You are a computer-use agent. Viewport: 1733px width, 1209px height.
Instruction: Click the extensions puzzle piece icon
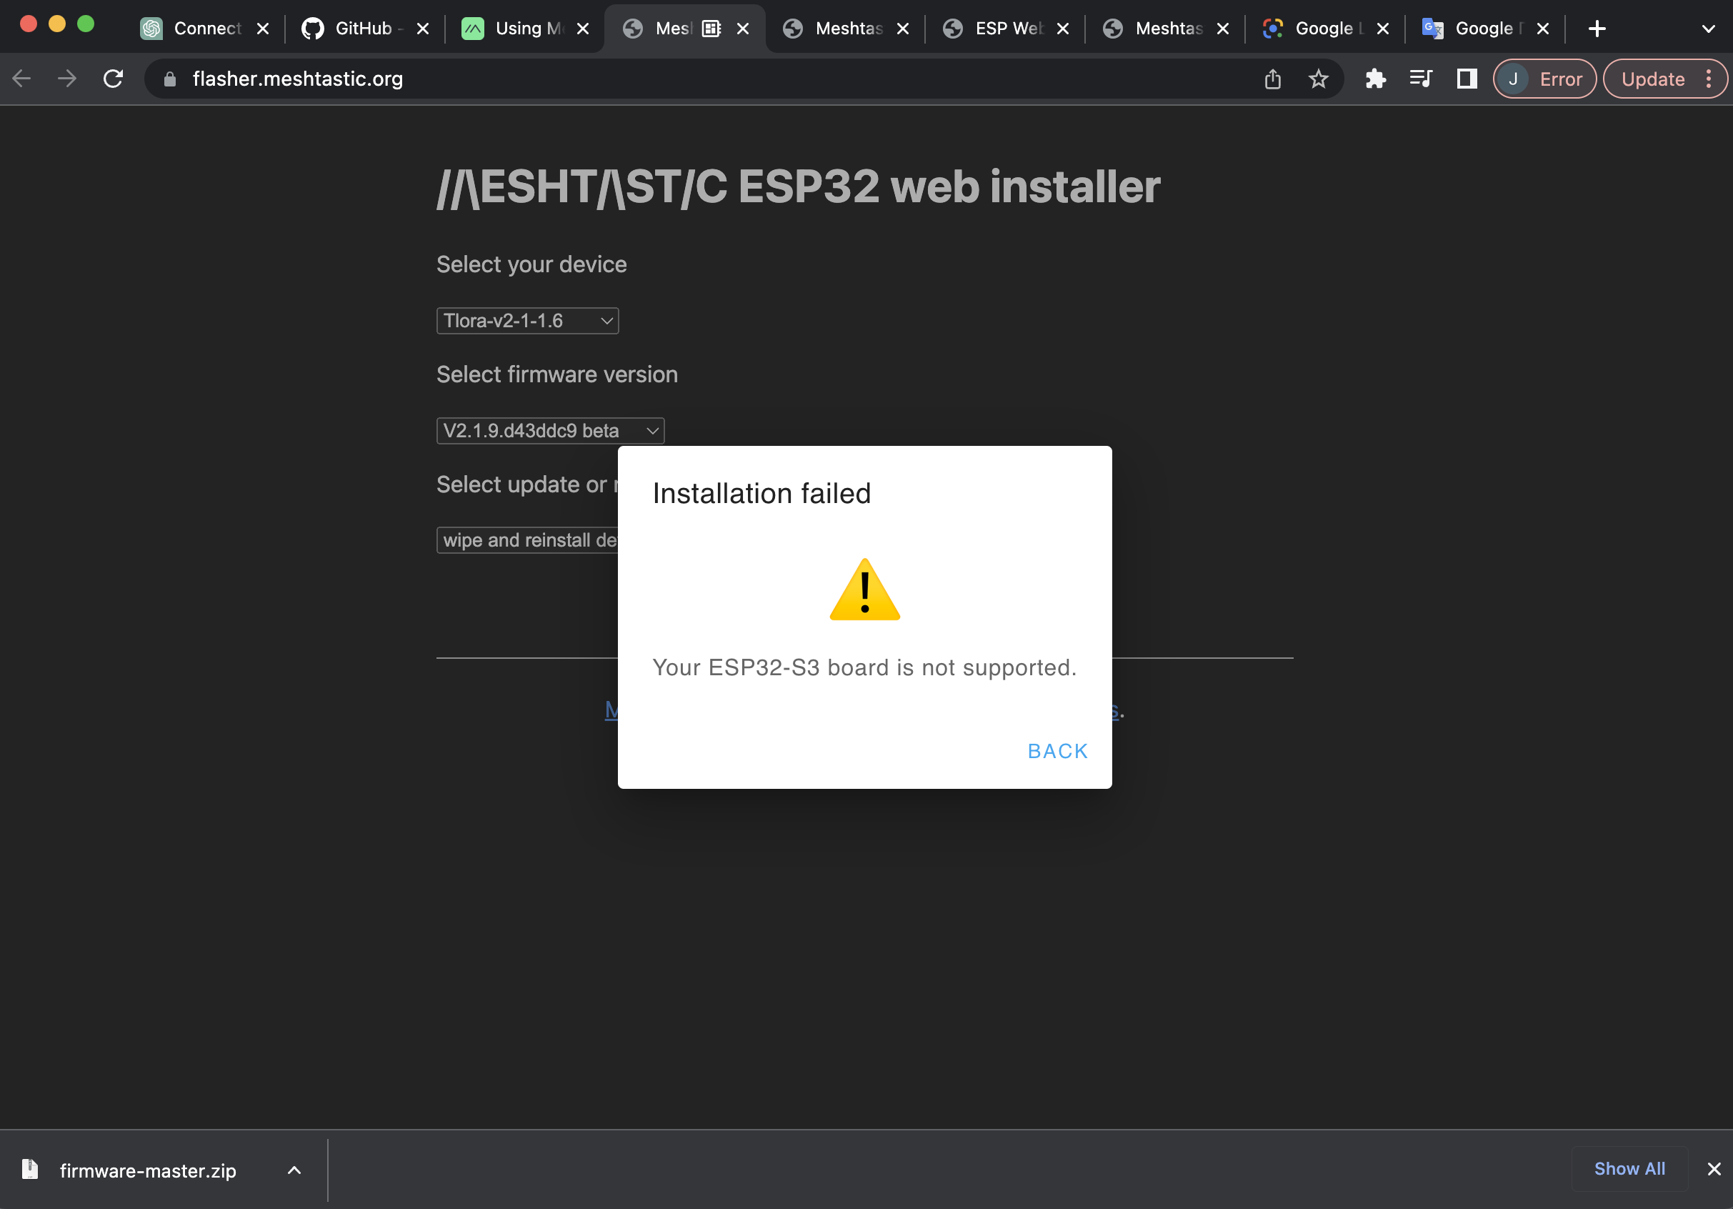1375,79
